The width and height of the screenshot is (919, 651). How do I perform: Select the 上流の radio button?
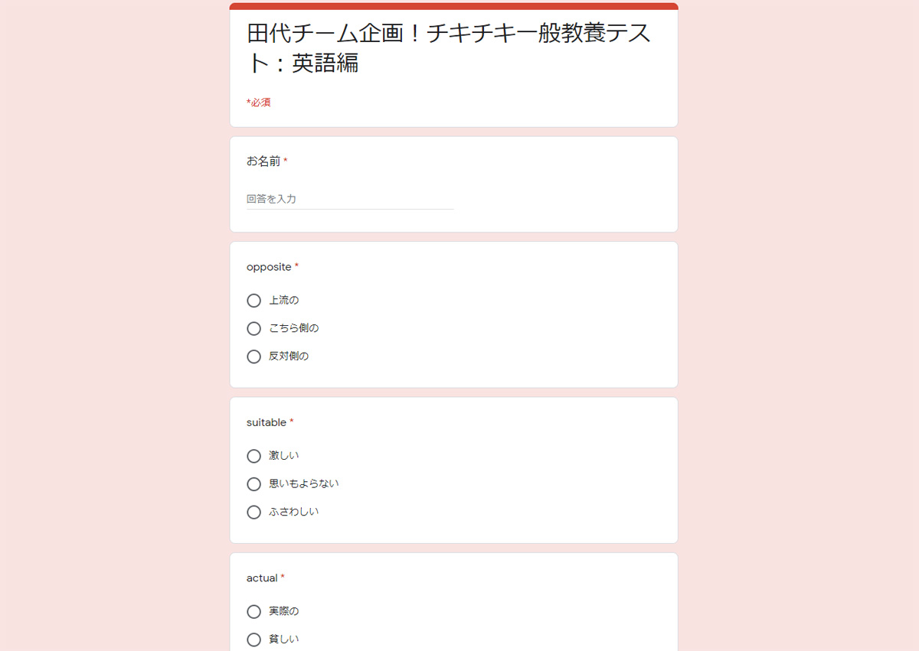click(x=254, y=301)
